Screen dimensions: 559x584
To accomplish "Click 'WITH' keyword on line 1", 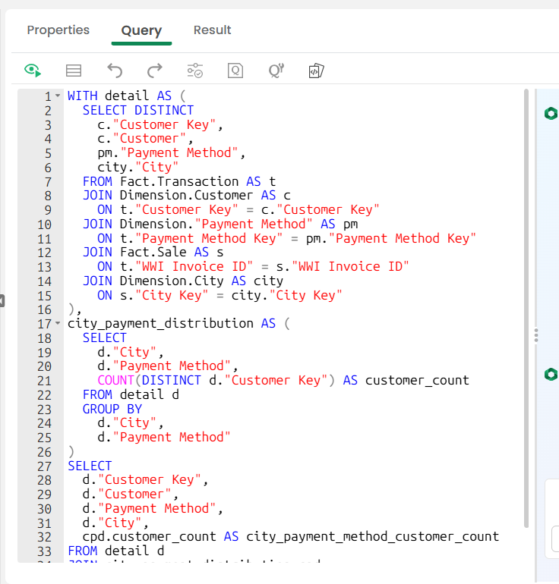I will [x=83, y=96].
